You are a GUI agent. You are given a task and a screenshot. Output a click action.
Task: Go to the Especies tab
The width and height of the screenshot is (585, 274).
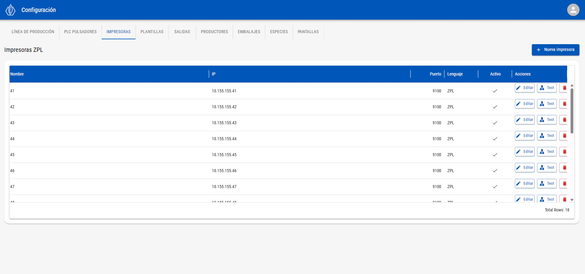coord(279,32)
